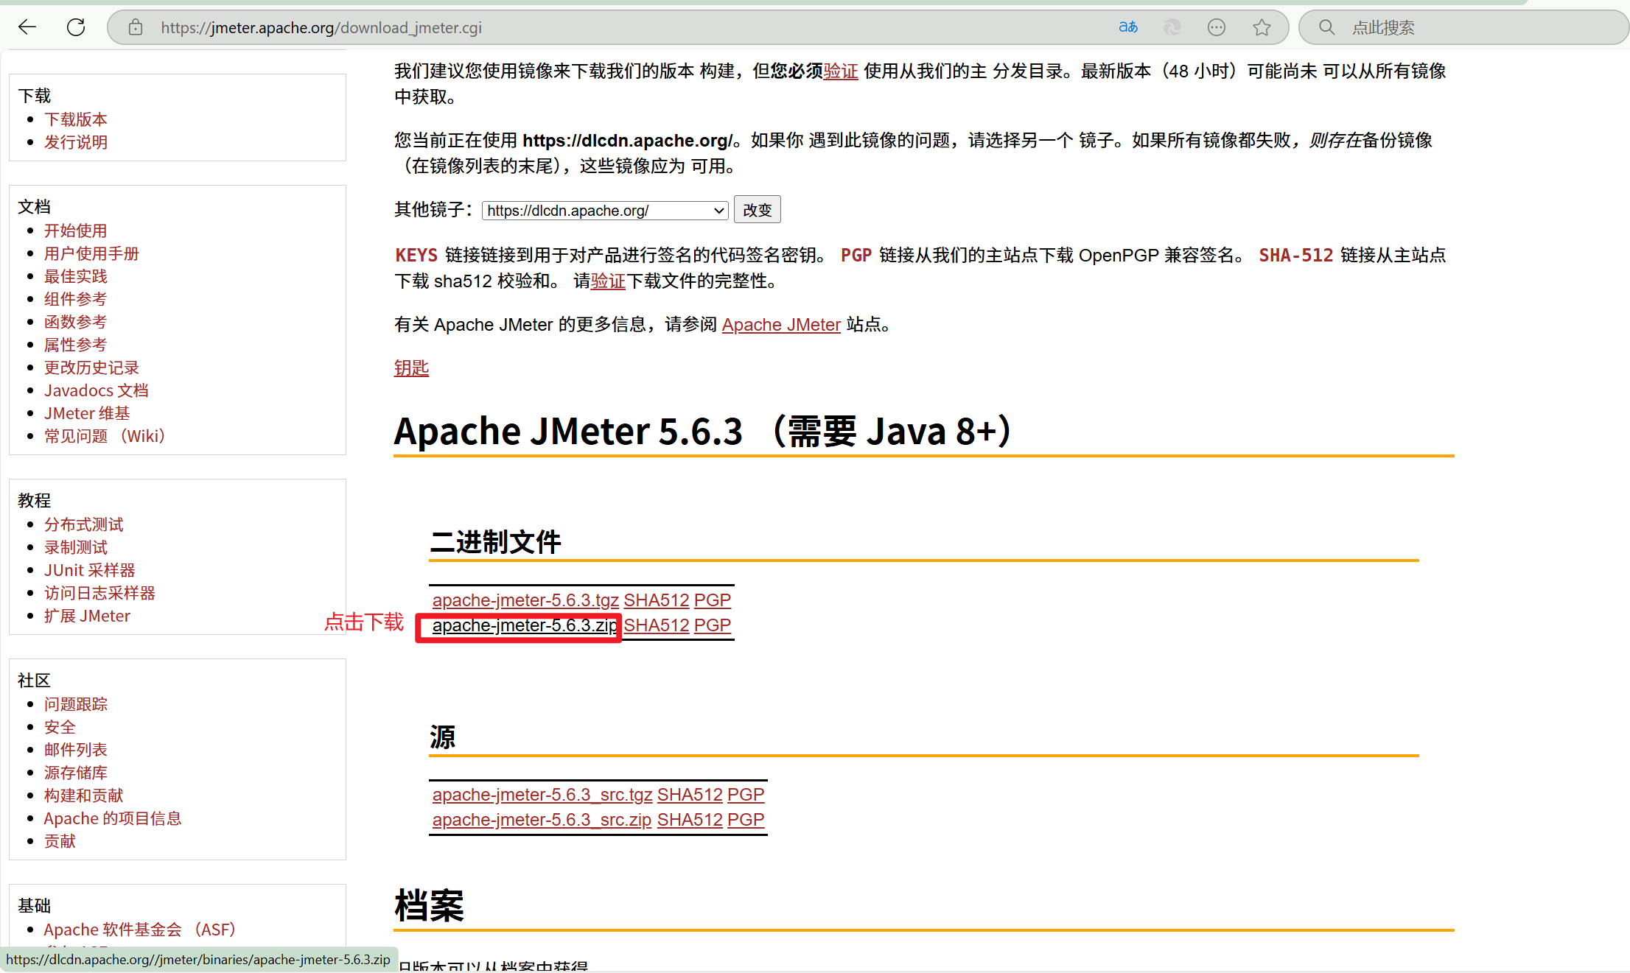Image resolution: width=1630 pixels, height=973 pixels.
Task: Open 用户使用手册 sidebar item
Action: point(91,253)
